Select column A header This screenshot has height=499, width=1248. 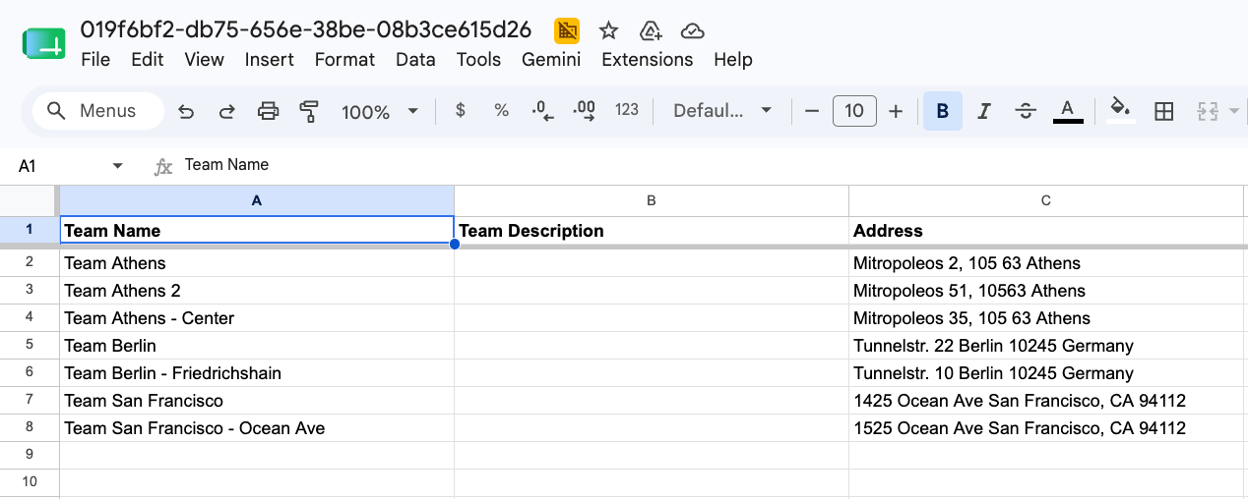click(x=257, y=200)
